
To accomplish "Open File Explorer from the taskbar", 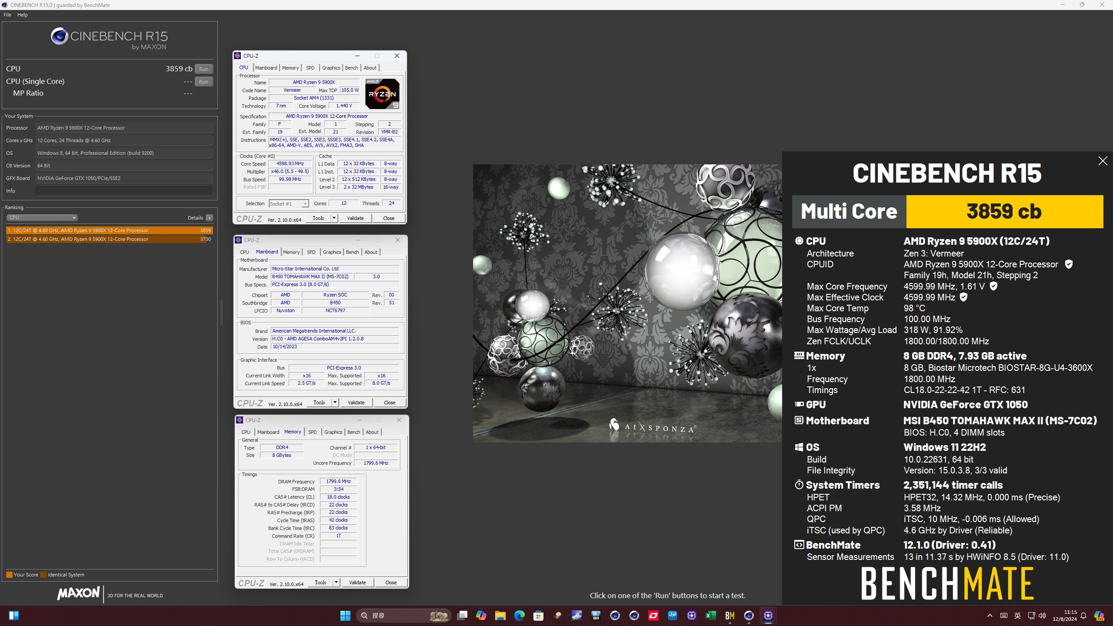I will (x=500, y=616).
